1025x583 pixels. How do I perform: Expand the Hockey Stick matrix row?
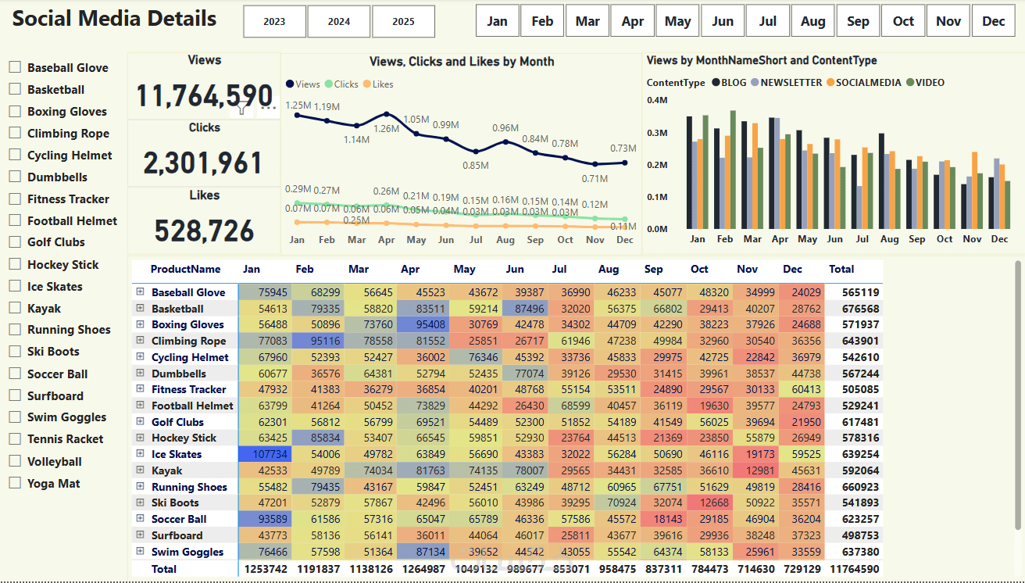click(141, 438)
